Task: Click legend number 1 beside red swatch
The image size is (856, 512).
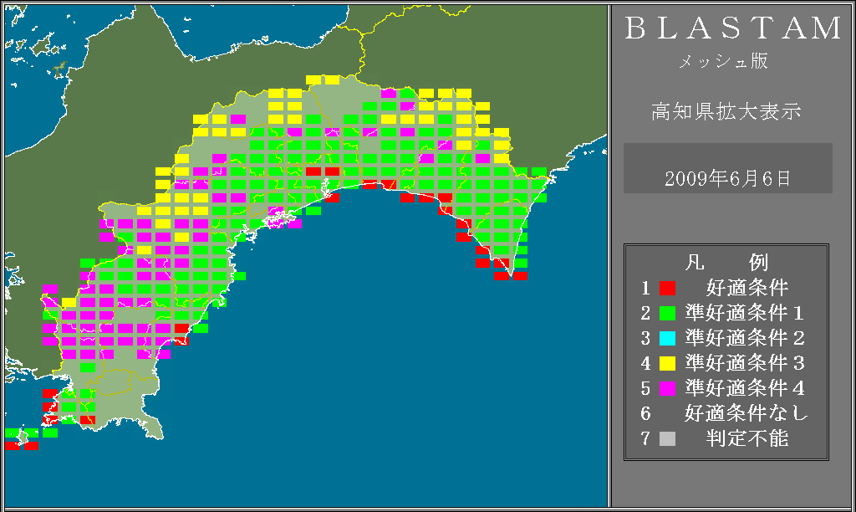Action: pyautogui.click(x=645, y=289)
